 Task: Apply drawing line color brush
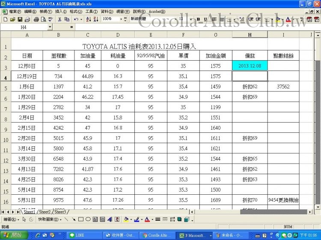click(x=137, y=220)
